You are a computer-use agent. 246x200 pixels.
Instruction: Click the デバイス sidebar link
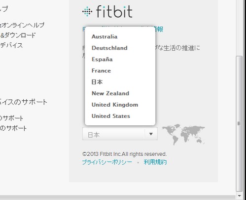pyautogui.click(x=11, y=45)
